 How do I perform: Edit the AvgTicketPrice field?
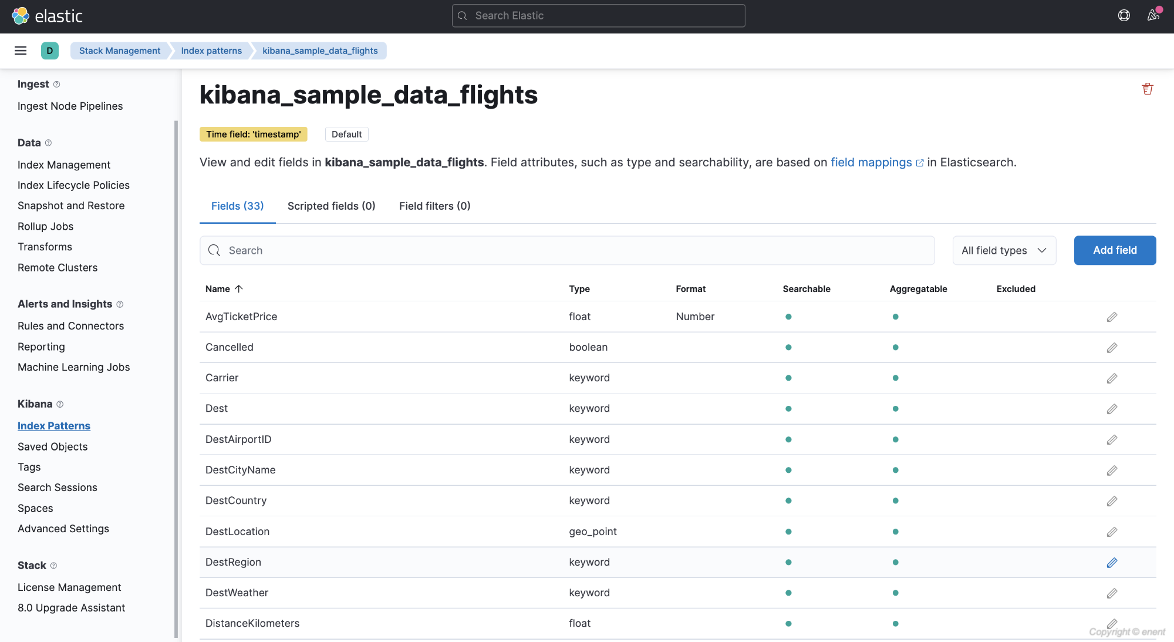1112,317
